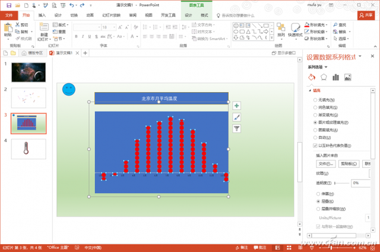380x252 pixels.
Task: Switch to slide sorter view in the status bar
Action: click(289, 248)
